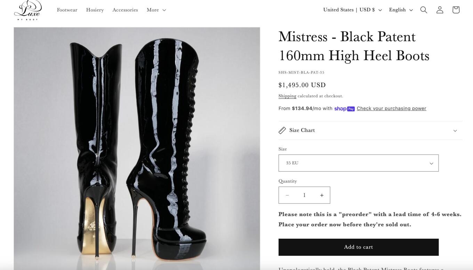Go to the Footwear menu item
This screenshot has width=473, height=270.
(x=67, y=10)
